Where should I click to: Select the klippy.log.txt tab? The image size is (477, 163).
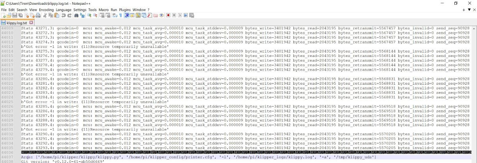pos(17,23)
